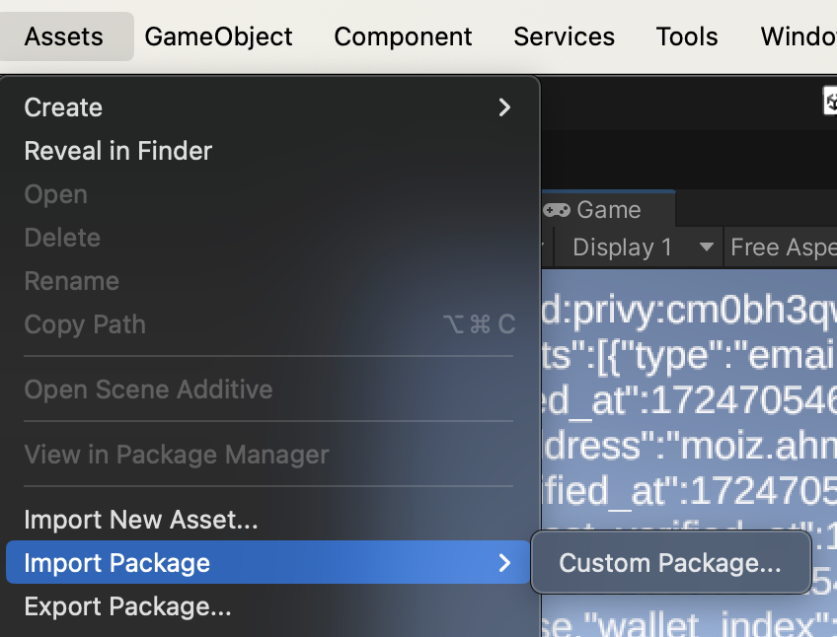Select View in Package Manager entry
The height and width of the screenshot is (637, 837).
pos(267,455)
